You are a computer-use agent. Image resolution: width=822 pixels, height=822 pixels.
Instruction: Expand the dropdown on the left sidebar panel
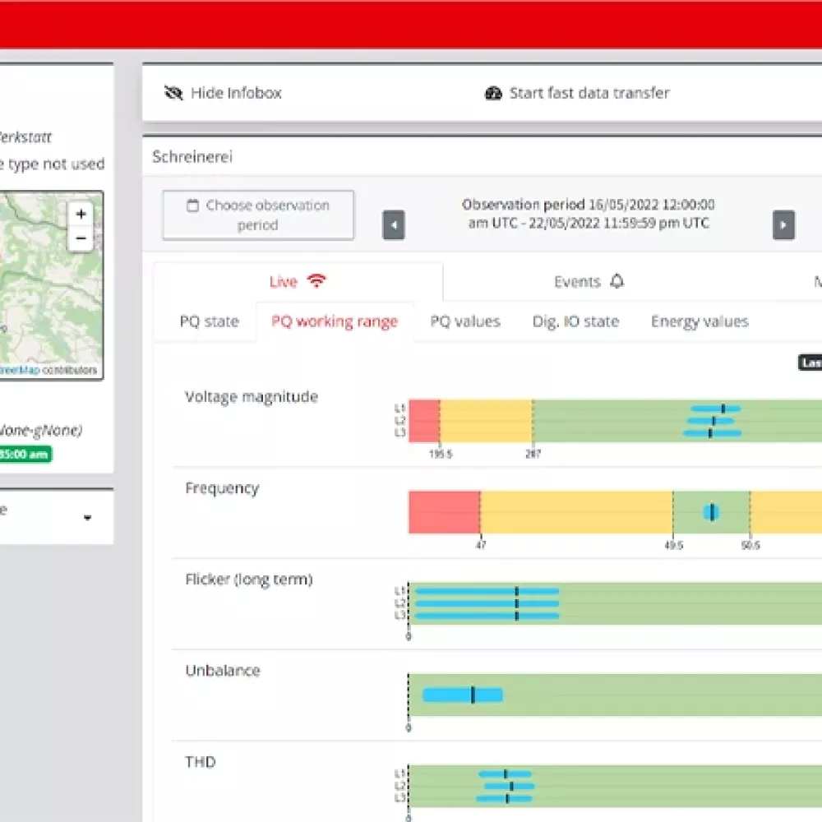89,516
